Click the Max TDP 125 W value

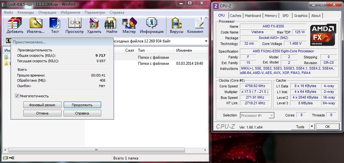(300, 32)
